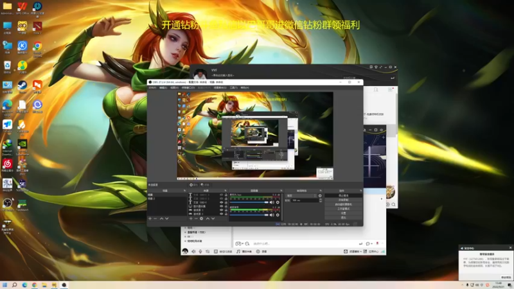The image size is (514, 289).
Task: Toggle the eye icon on the 游戏源 2 source row
Action: 221,214
